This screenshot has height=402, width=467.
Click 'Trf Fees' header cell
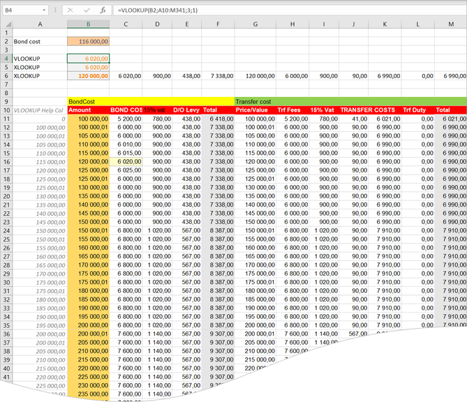(292, 110)
